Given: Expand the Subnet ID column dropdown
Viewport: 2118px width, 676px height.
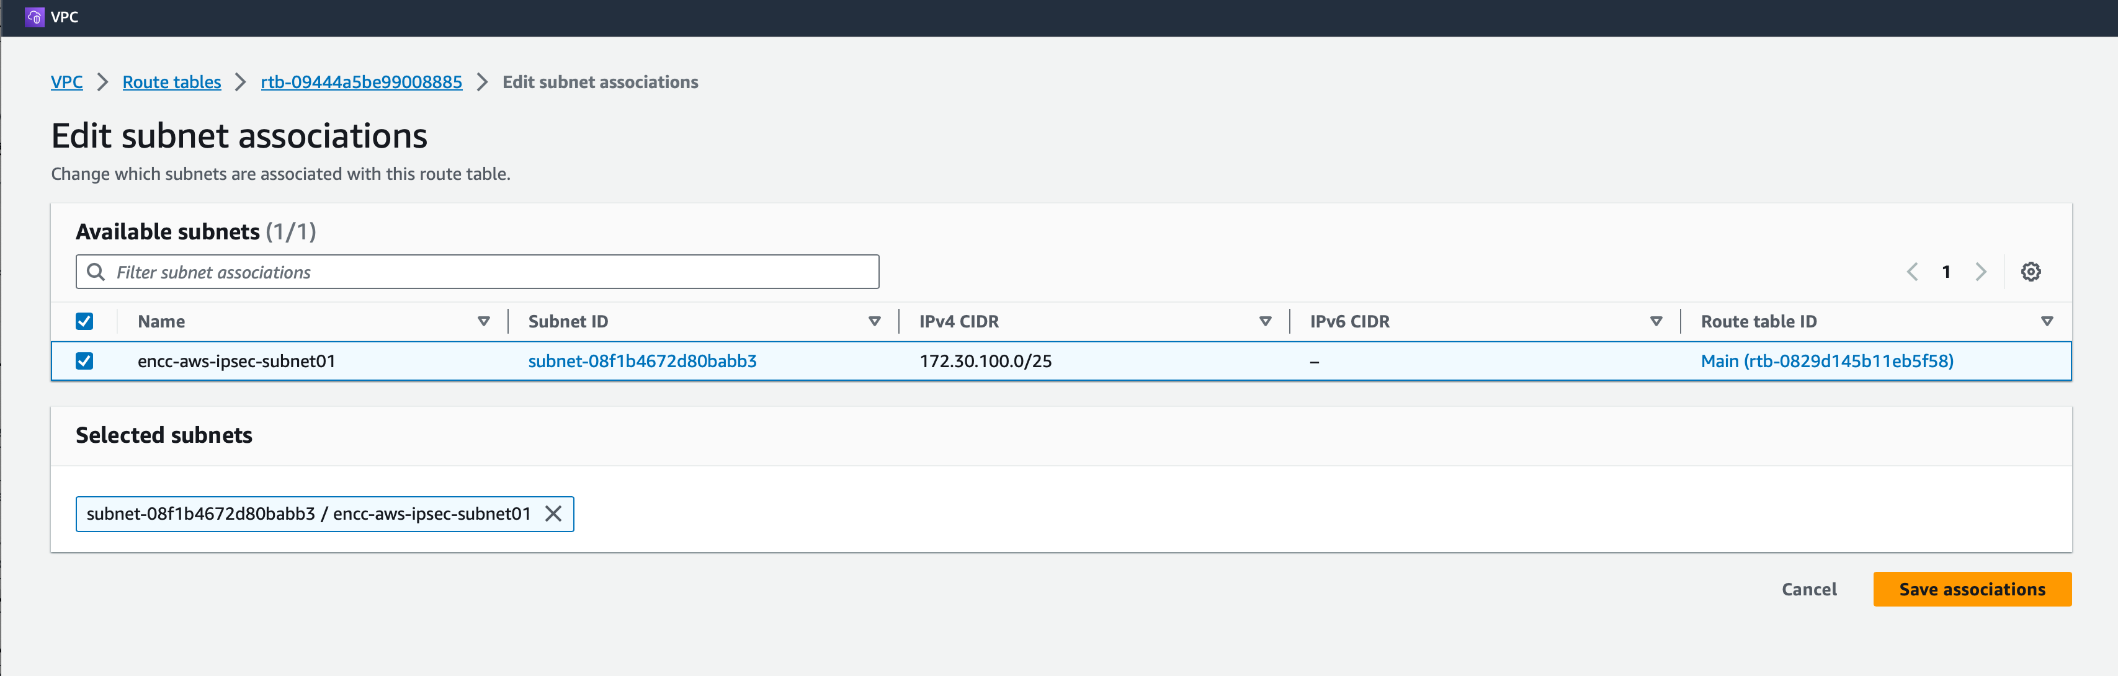Looking at the screenshot, I should [x=875, y=321].
